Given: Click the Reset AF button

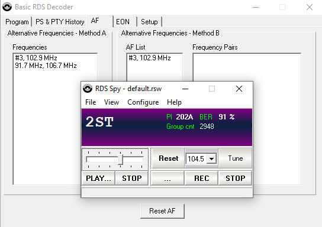Looking at the screenshot, I should [162, 211].
